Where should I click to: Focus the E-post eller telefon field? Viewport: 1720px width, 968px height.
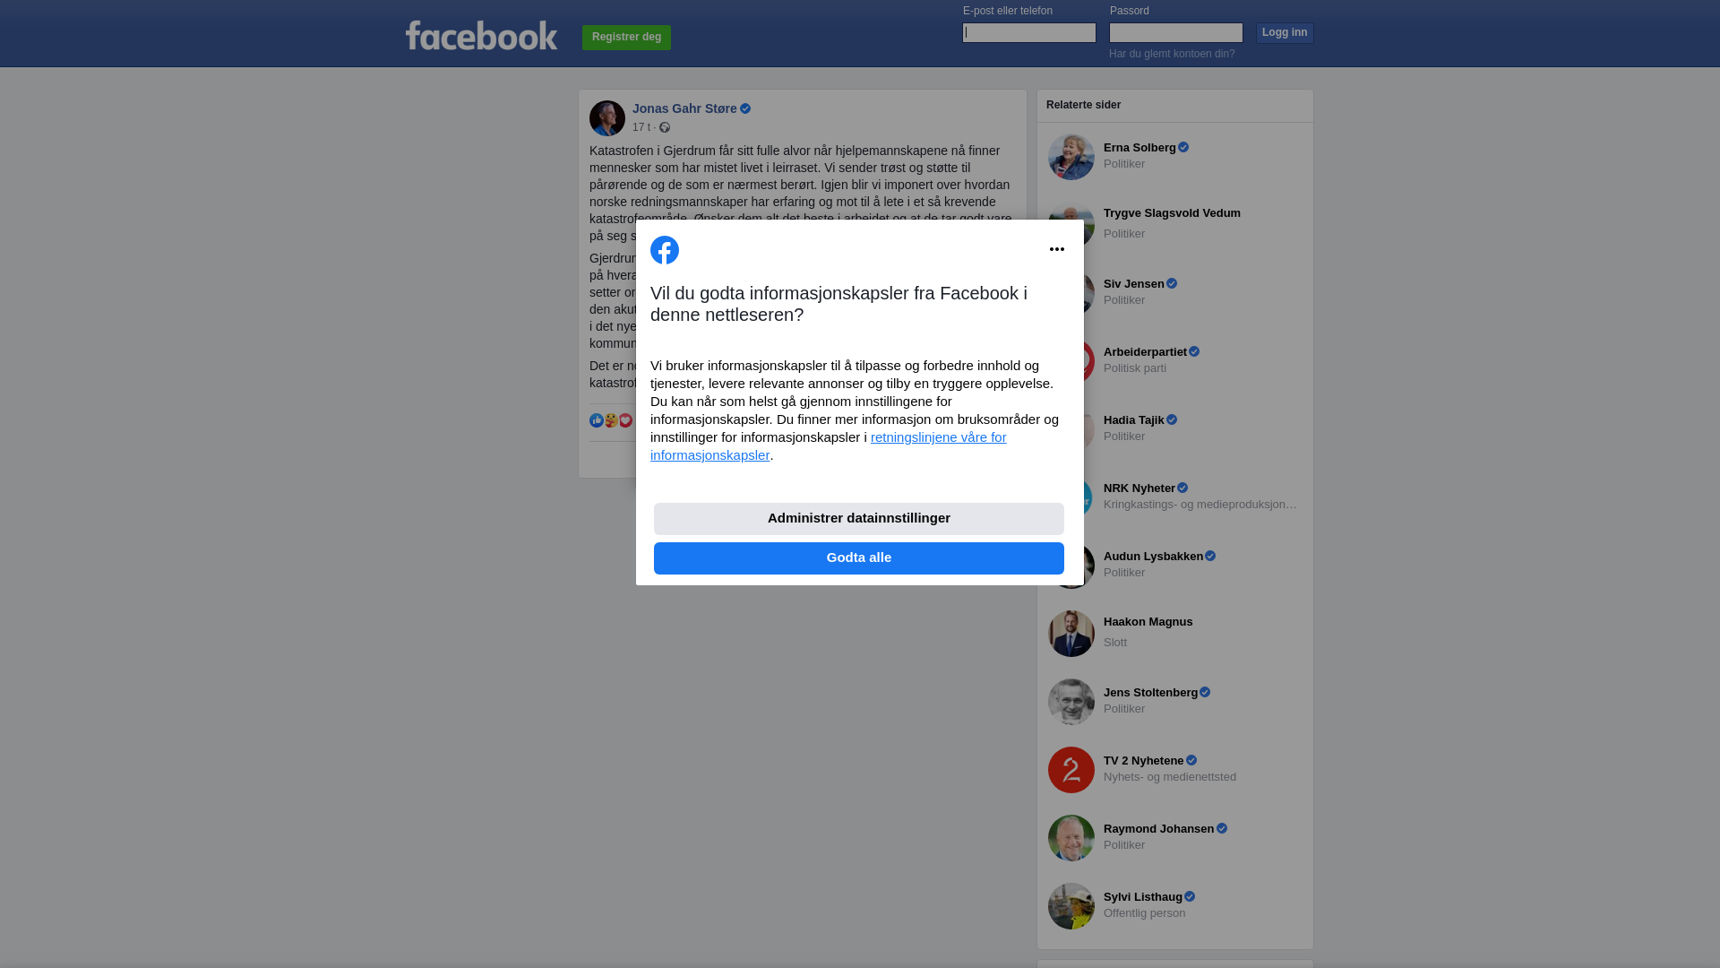1029,32
